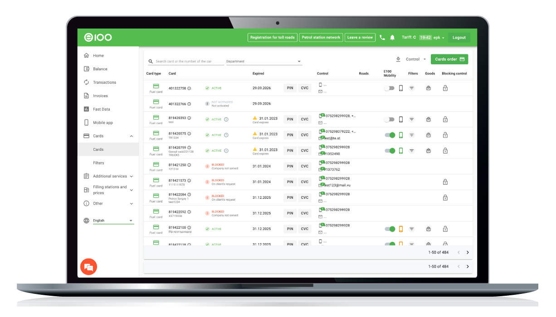Open filters icon for card 401322758

pos(412,88)
